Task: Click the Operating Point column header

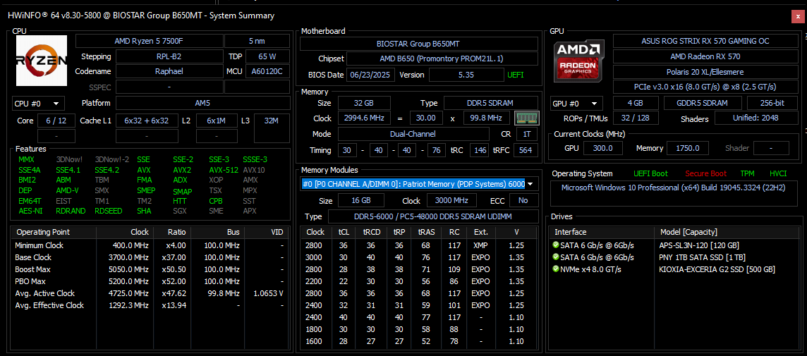Action: (x=54, y=232)
